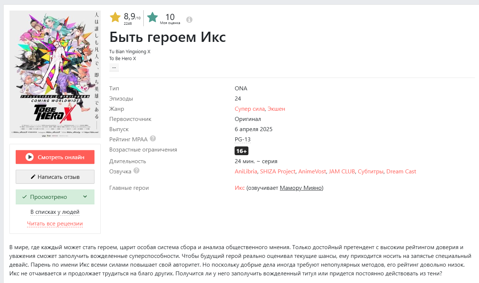Open voice actor Мамору Мияно link
Viewport: 479px width, 283px height.
click(x=301, y=188)
